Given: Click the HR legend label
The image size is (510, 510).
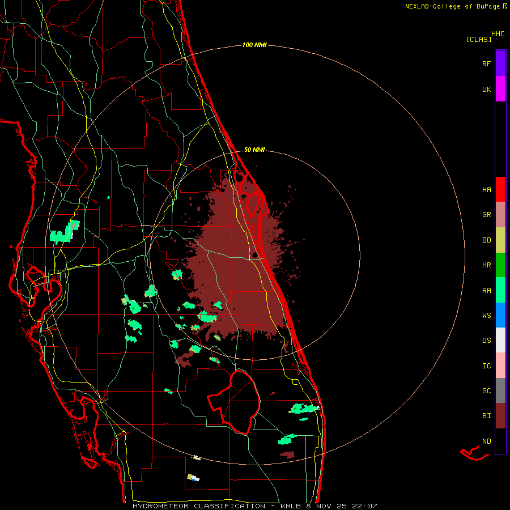Looking at the screenshot, I should coord(486,265).
